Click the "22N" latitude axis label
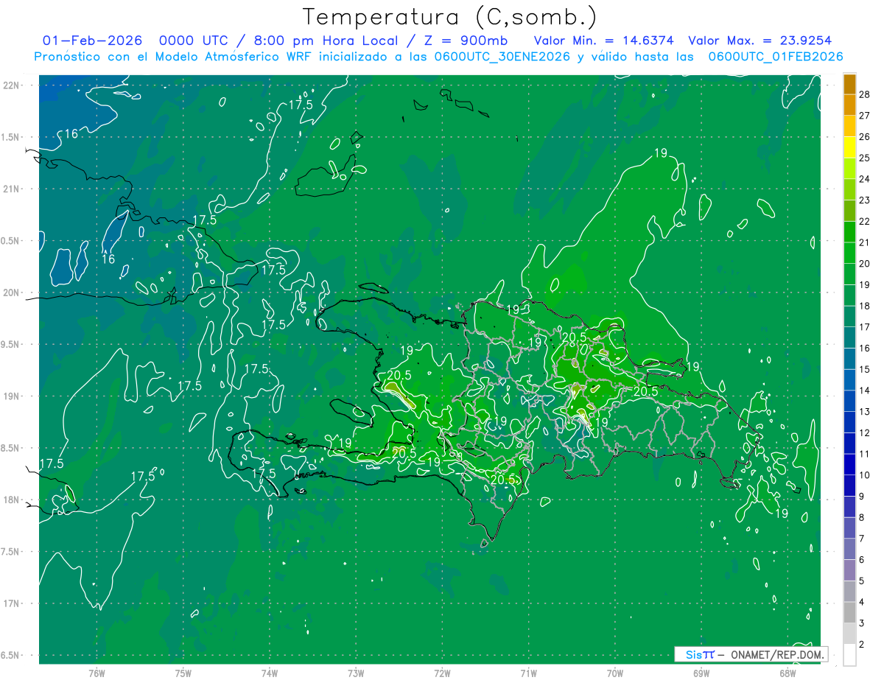The image size is (884, 683). point(12,85)
